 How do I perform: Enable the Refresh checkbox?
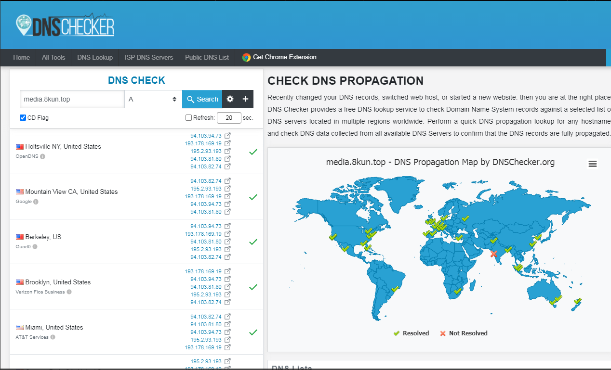click(x=189, y=118)
